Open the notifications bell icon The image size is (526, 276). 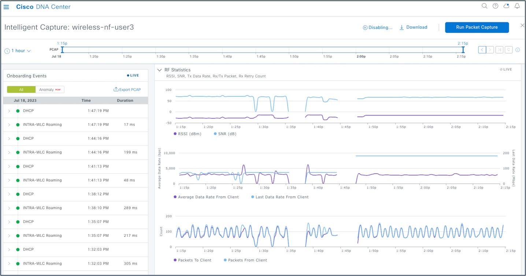pyautogui.click(x=517, y=6)
